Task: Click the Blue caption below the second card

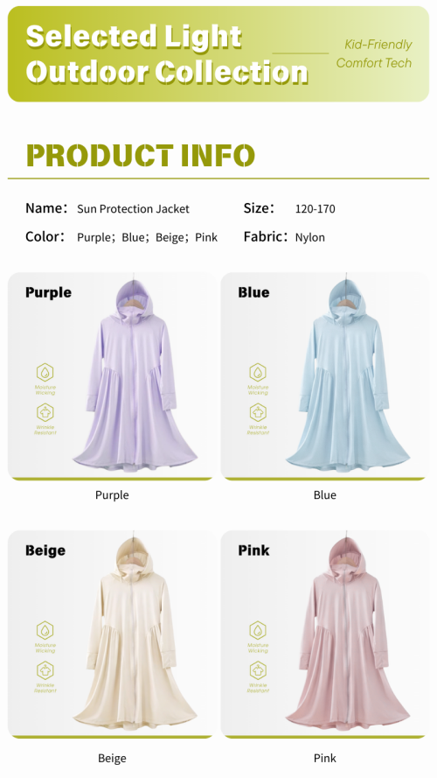Action: (324, 495)
